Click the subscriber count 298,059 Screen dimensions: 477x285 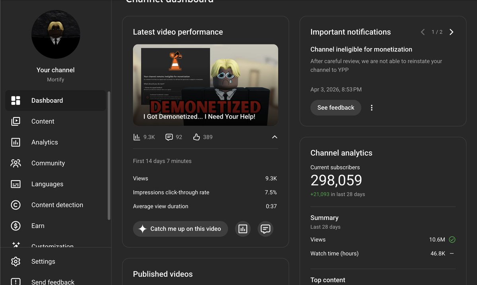click(x=336, y=180)
